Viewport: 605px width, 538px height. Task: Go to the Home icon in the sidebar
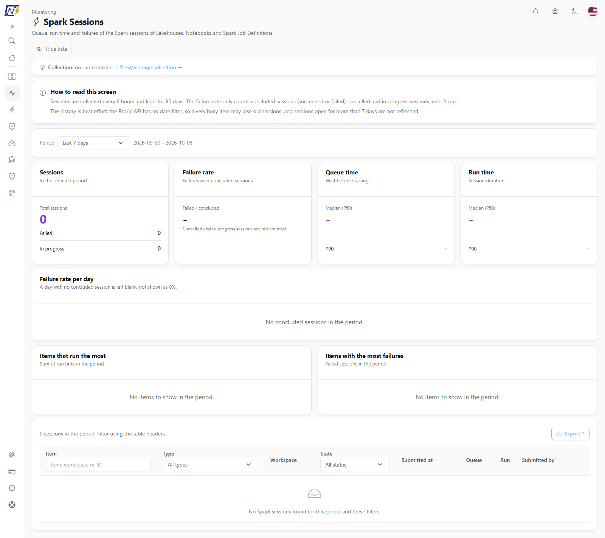click(x=12, y=58)
